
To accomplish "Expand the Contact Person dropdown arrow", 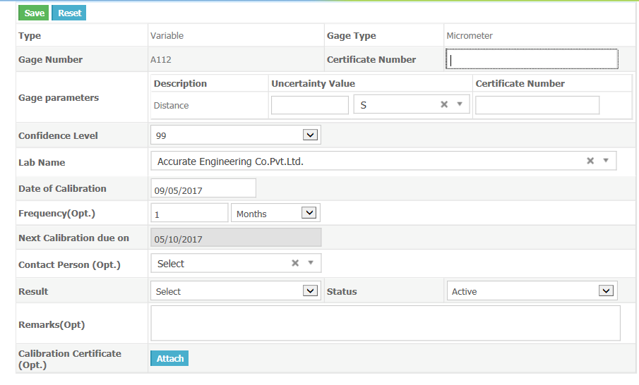I will pos(311,263).
